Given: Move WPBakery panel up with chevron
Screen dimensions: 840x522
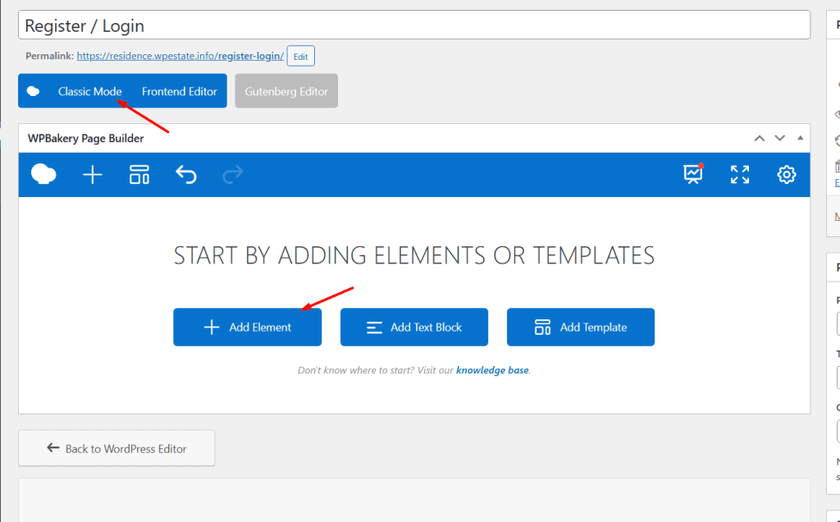Looking at the screenshot, I should coord(759,138).
